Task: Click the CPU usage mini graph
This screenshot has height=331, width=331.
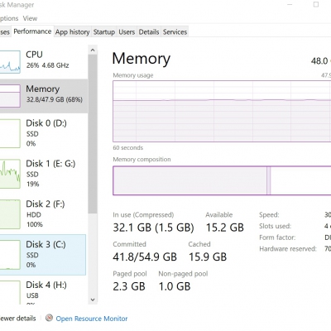Action: 10,62
